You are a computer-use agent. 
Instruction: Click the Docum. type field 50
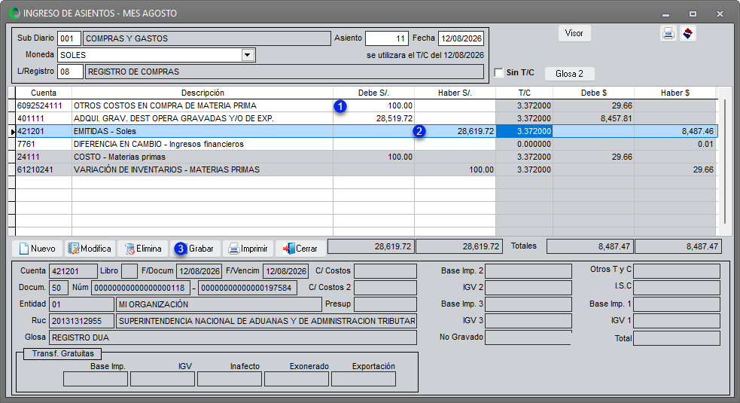click(59, 288)
